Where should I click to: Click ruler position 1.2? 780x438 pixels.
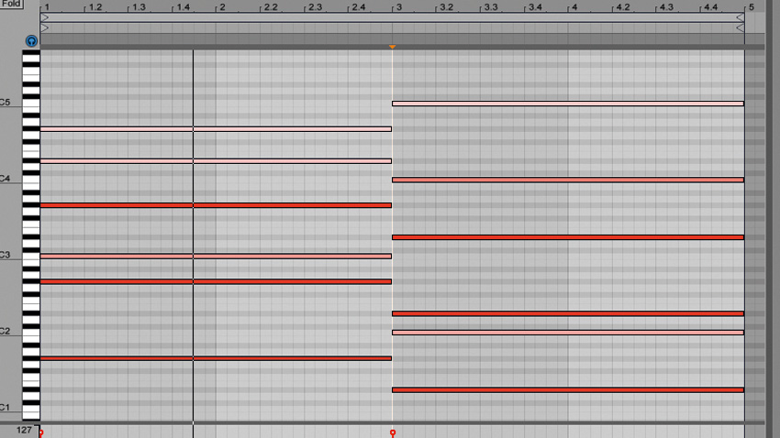[x=95, y=7]
